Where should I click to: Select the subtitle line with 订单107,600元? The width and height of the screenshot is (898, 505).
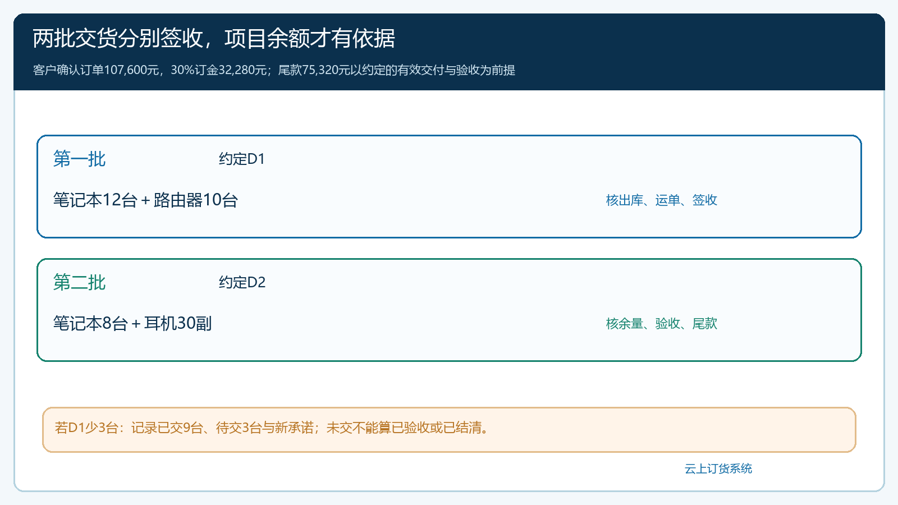coord(274,70)
